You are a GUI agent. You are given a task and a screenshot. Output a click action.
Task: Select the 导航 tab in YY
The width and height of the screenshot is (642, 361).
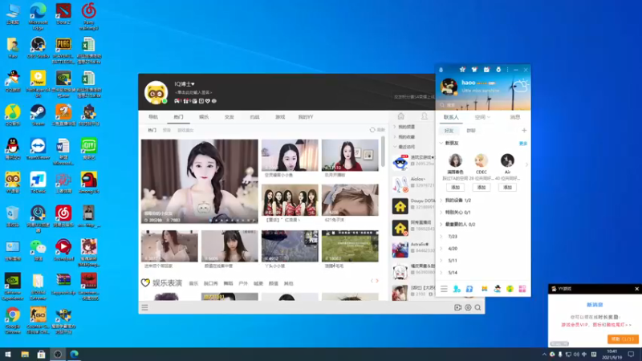tap(152, 117)
